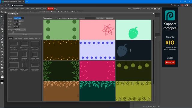Viewport: 192px width, 108px height.
Task: Select the Lasso tool
Action: (x=2, y=23)
